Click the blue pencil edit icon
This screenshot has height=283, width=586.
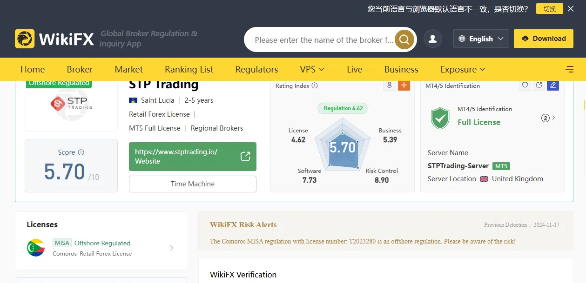pyautogui.click(x=553, y=85)
